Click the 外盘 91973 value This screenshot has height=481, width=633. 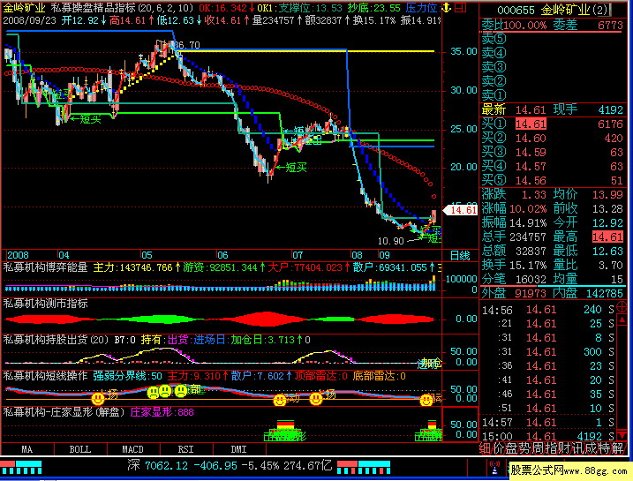click(x=531, y=293)
